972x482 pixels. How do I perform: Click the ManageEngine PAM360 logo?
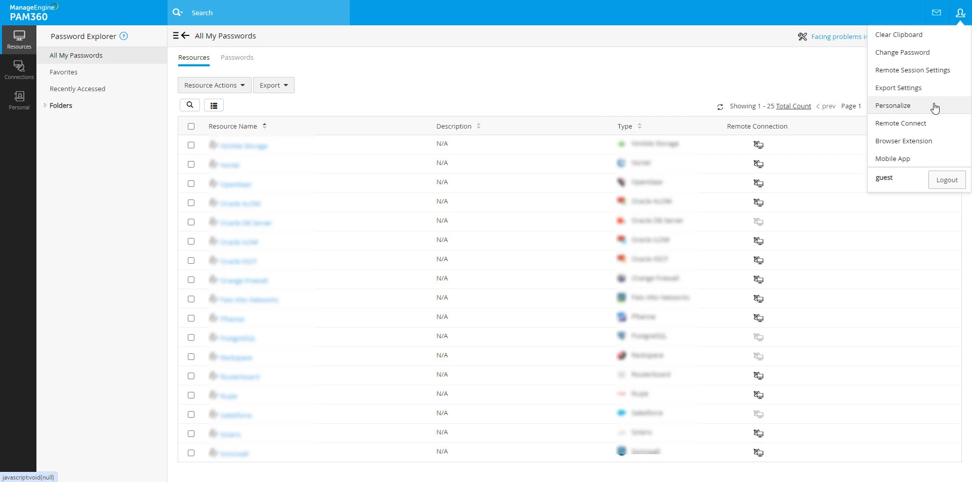(33, 13)
